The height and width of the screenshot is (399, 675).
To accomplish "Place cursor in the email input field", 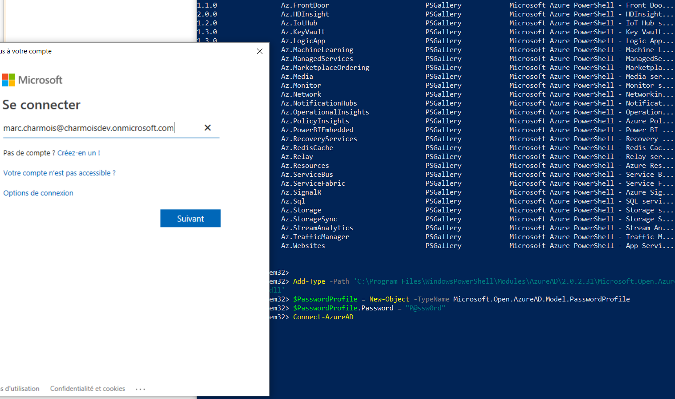I will pyautogui.click(x=89, y=128).
